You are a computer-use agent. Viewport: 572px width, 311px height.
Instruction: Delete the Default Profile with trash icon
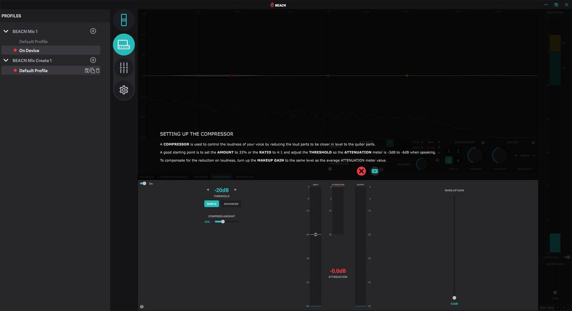tap(98, 70)
